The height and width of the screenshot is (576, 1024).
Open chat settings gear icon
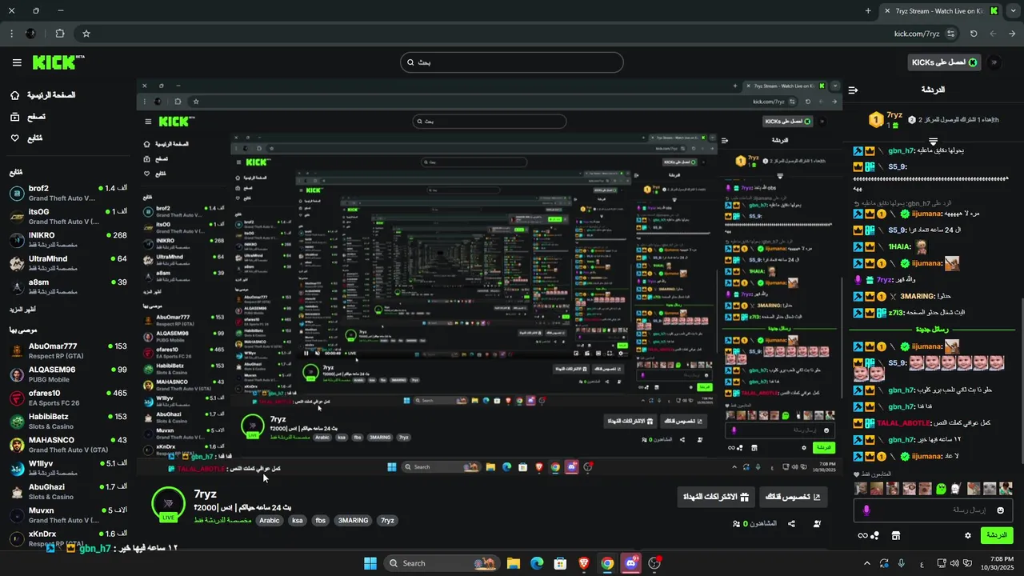tap(968, 535)
